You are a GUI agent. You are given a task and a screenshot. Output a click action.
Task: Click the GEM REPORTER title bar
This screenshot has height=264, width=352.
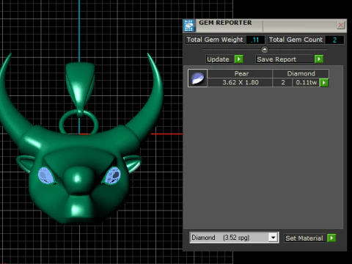coord(265,26)
